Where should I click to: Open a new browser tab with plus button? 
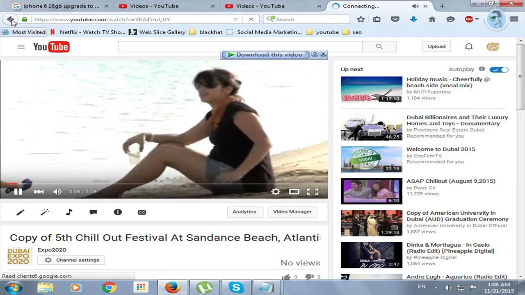click(x=442, y=6)
